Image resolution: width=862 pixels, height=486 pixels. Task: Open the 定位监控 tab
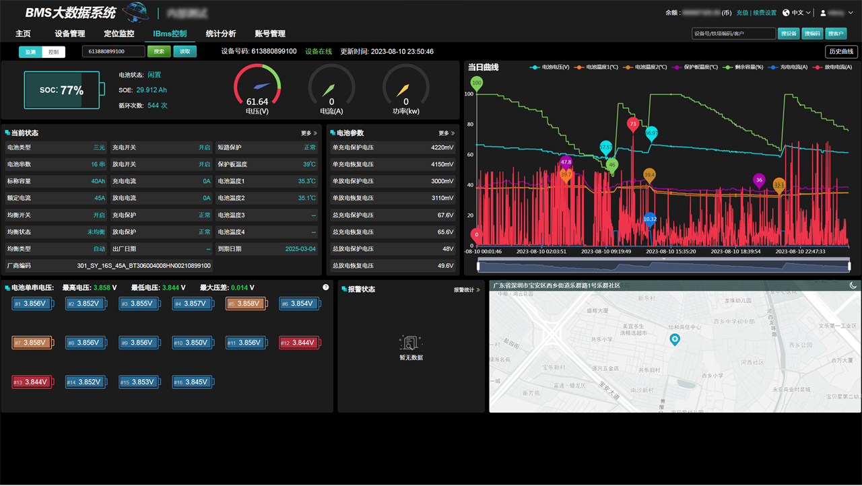[x=119, y=34]
